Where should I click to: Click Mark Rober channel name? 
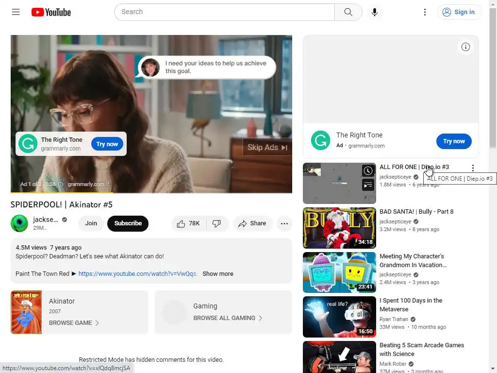pos(393,364)
